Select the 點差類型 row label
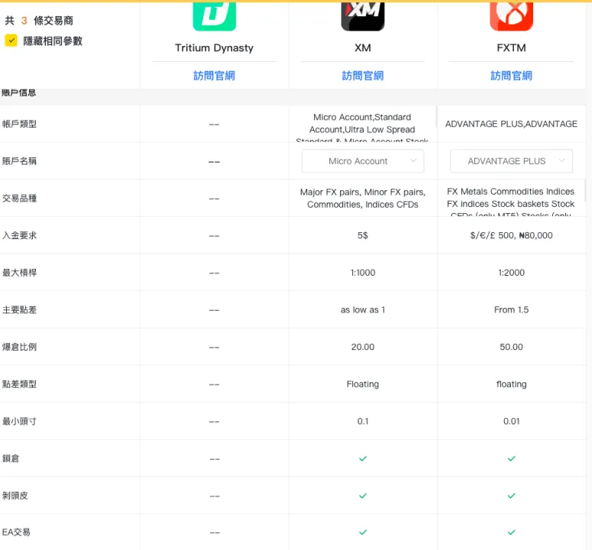 coord(19,384)
